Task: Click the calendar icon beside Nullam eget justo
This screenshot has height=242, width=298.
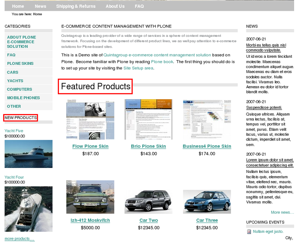Action: [x=249, y=232]
